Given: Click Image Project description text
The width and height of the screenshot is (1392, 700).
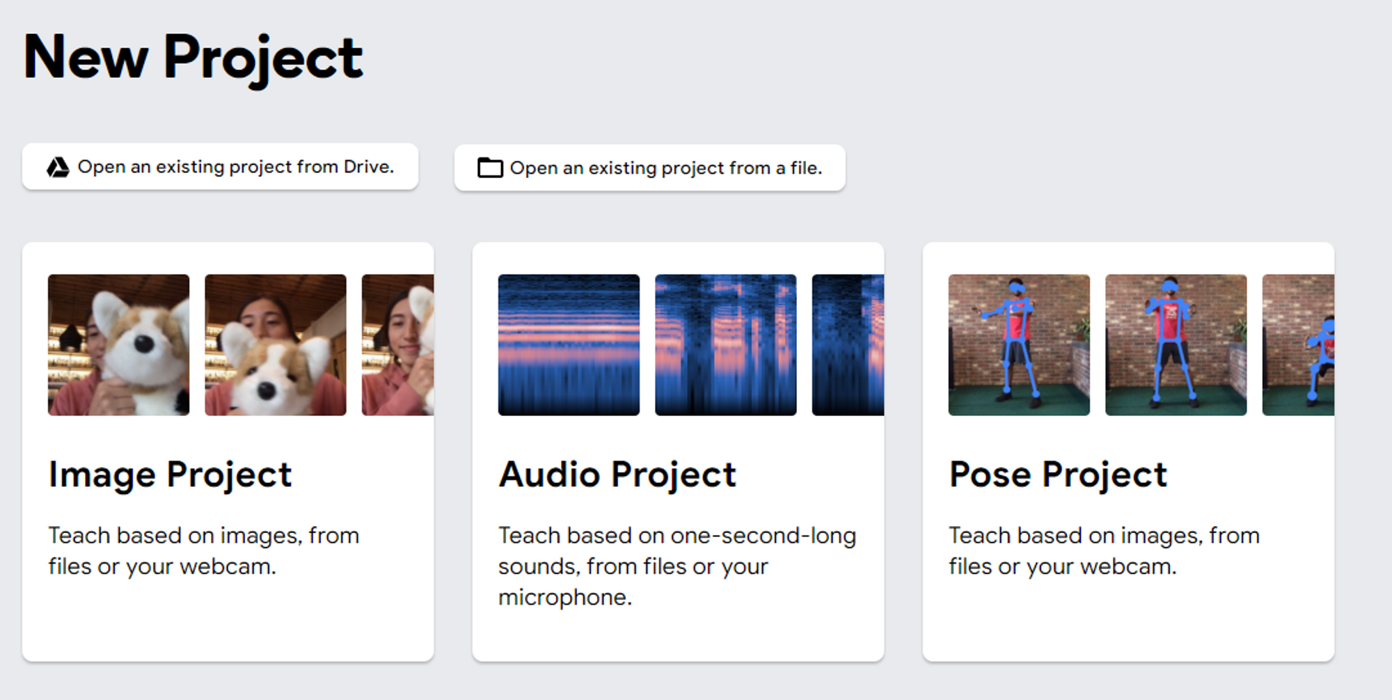Looking at the screenshot, I should (x=204, y=551).
